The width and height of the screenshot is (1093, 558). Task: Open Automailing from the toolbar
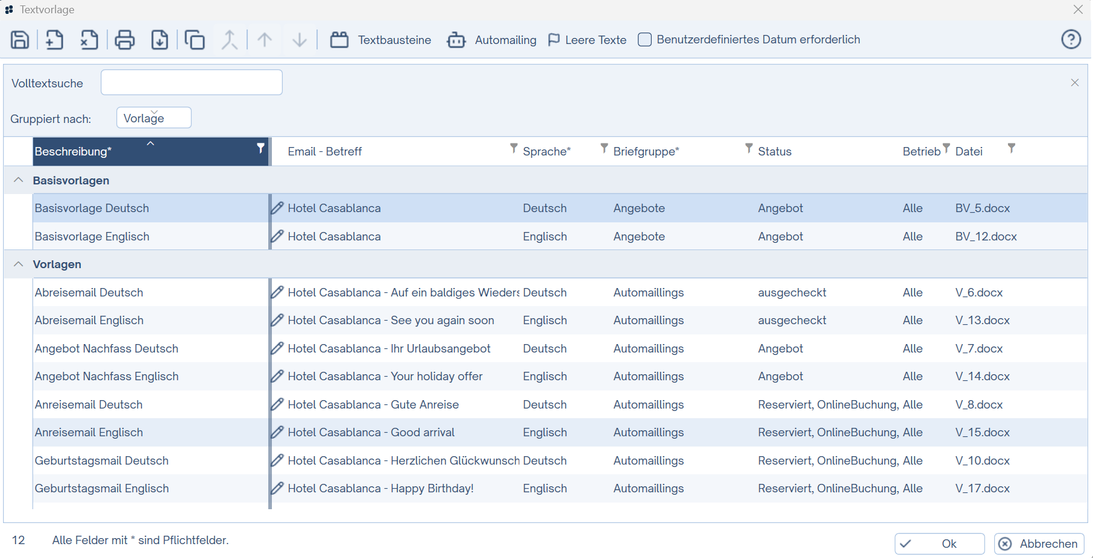pos(491,40)
